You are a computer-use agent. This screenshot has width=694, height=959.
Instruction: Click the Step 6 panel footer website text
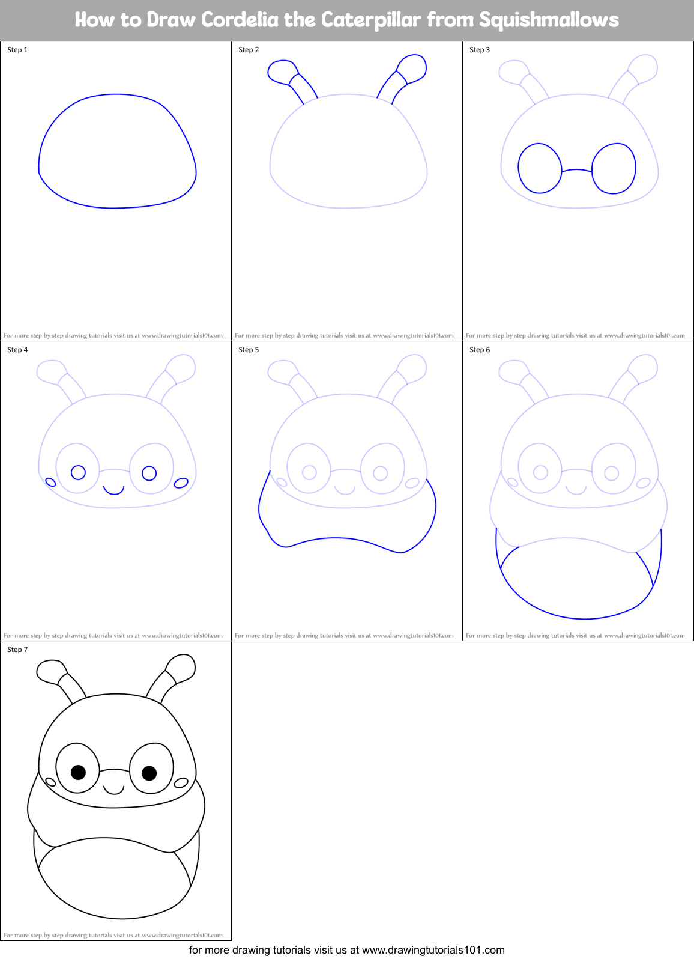coord(575,636)
